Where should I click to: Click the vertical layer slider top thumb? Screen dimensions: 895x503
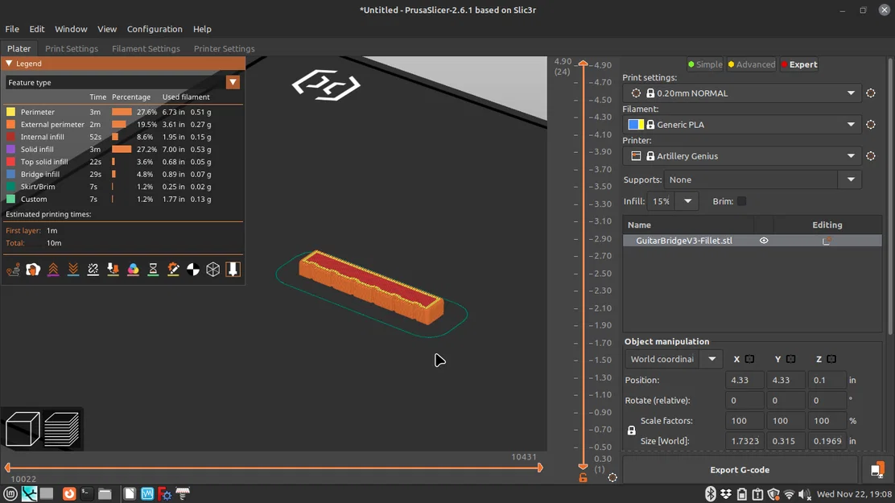[583, 64]
